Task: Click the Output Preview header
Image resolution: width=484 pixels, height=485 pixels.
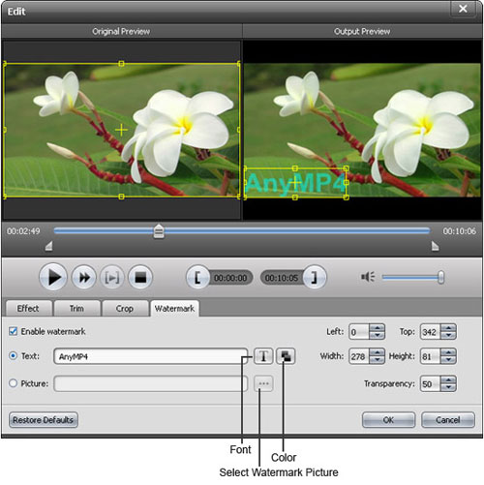Action: (362, 31)
